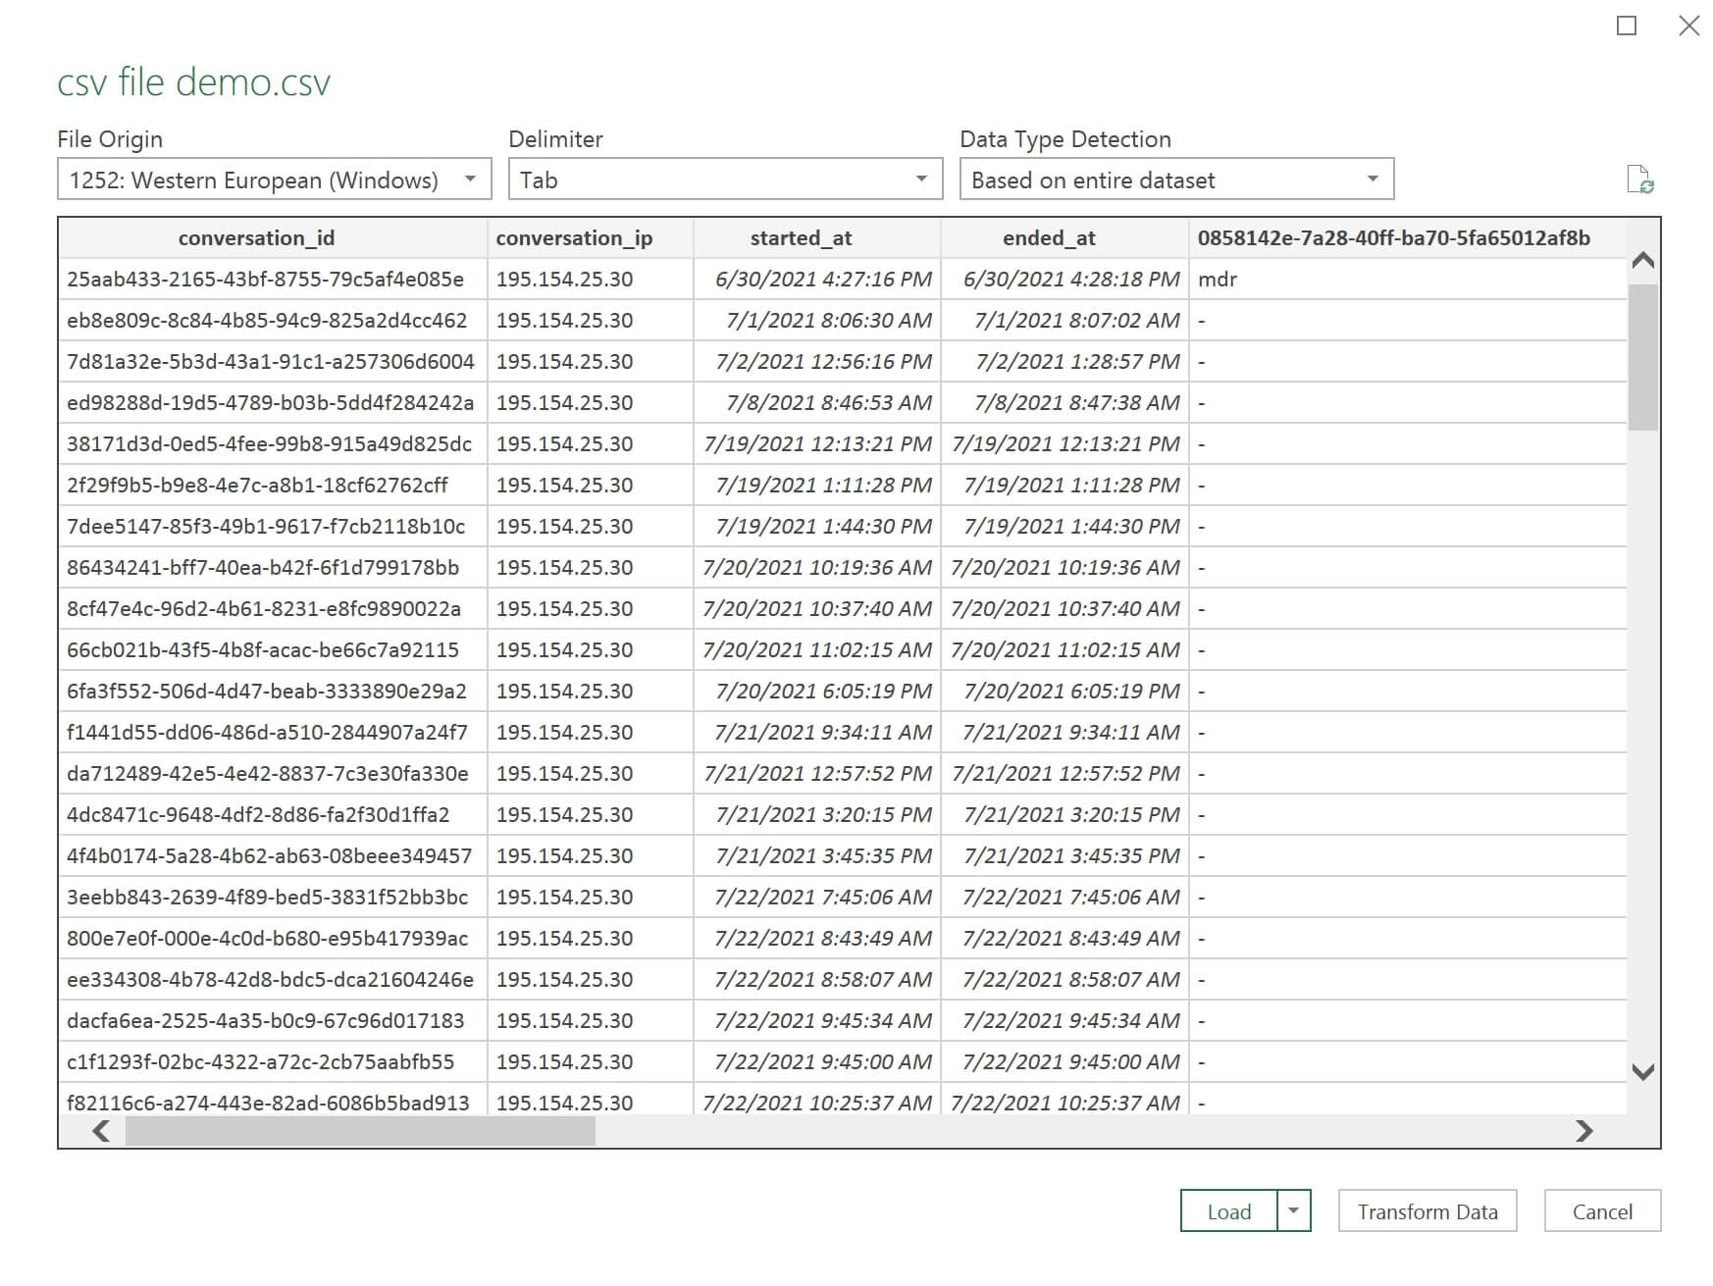Expand the Load button dropdown arrow
This screenshot has width=1713, height=1286.
1294,1211
